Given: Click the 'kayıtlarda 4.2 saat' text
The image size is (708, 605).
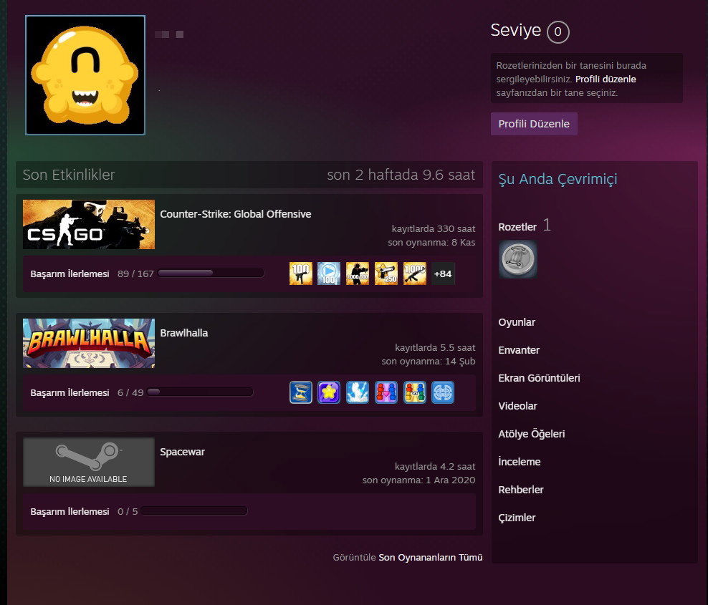Looking at the screenshot, I should [435, 467].
